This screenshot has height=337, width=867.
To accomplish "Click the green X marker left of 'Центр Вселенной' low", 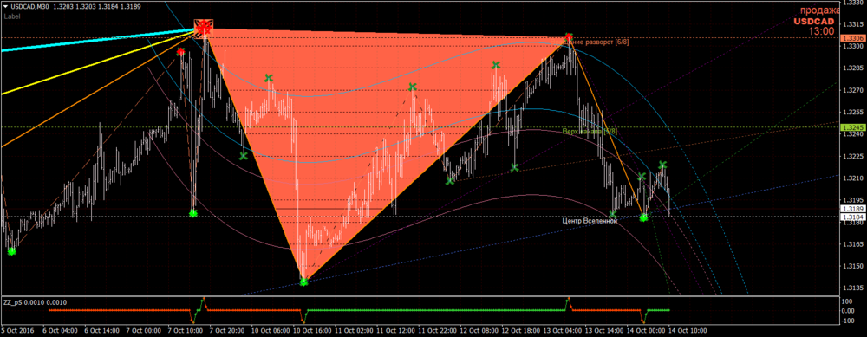I will pyautogui.click(x=613, y=214).
